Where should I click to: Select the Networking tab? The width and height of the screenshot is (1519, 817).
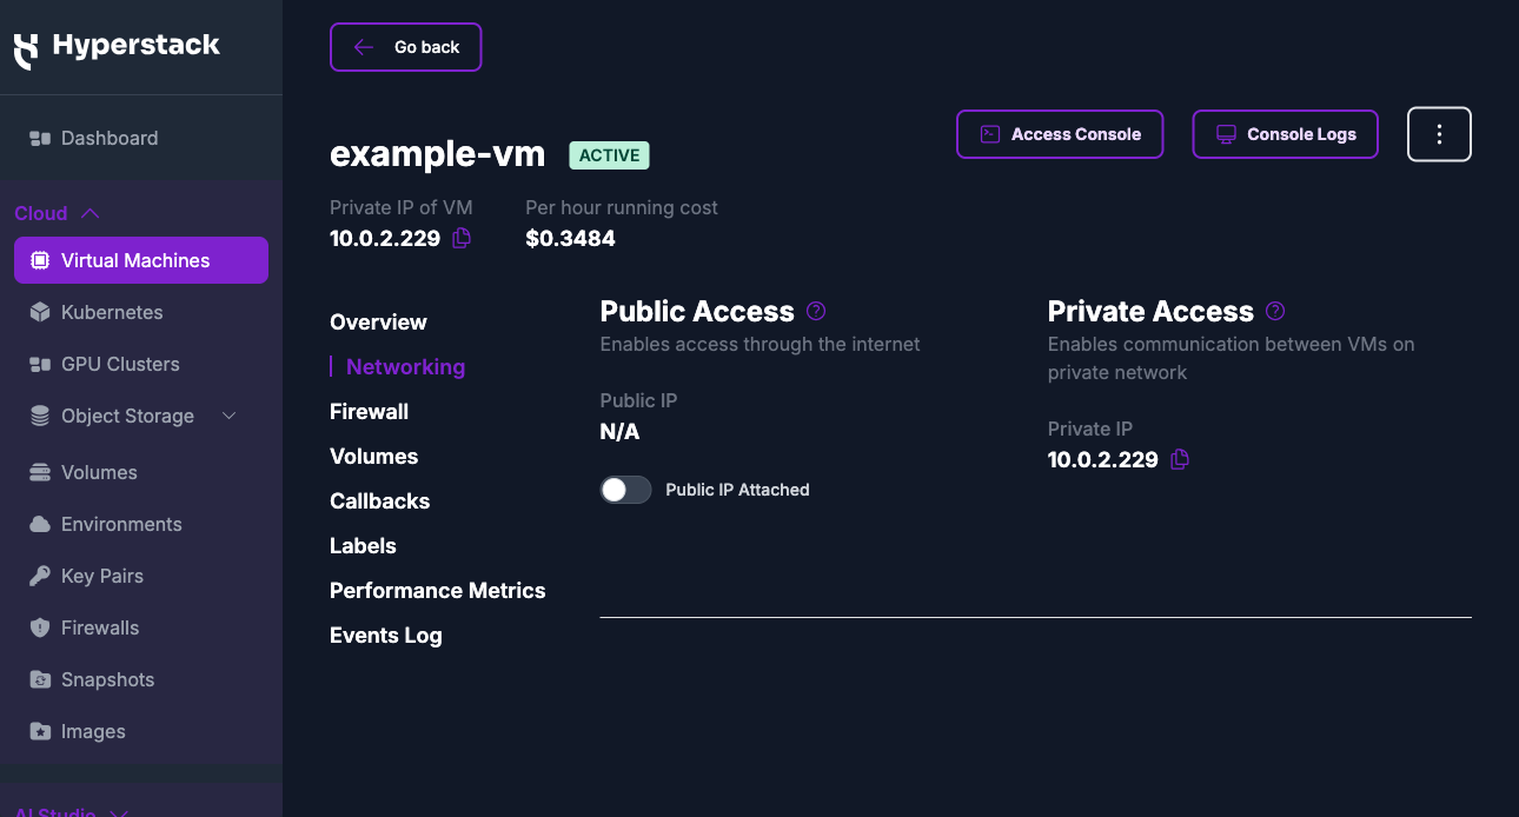[406, 367]
